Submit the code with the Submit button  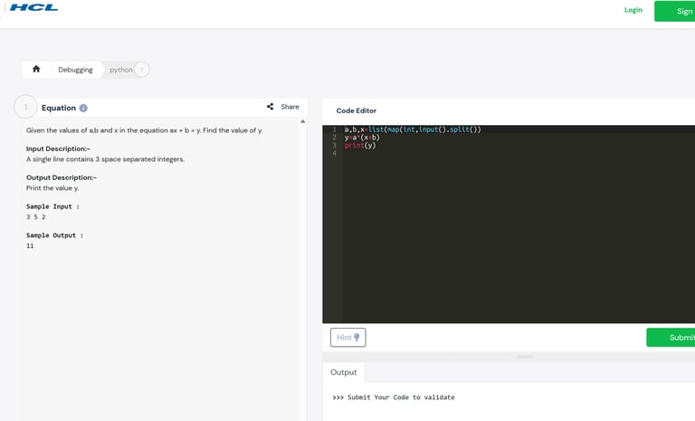point(671,337)
